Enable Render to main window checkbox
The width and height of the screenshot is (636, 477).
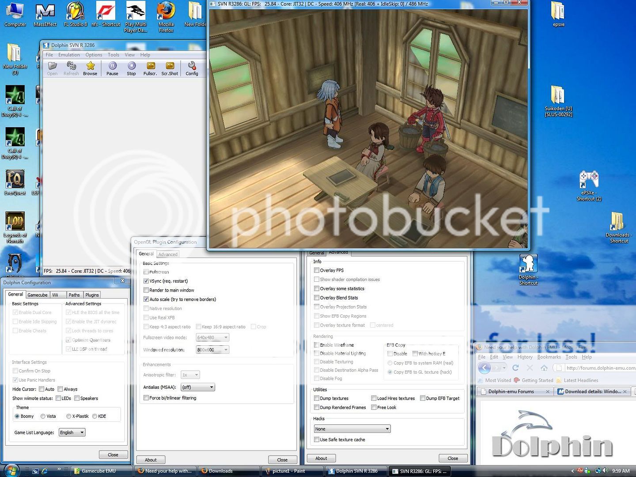click(x=146, y=290)
